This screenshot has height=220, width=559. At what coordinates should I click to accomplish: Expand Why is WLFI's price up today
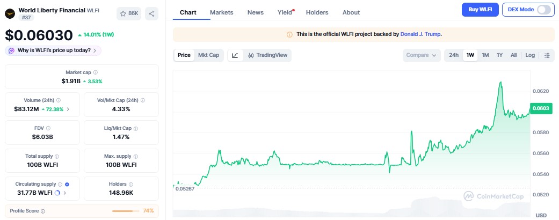coord(53,50)
